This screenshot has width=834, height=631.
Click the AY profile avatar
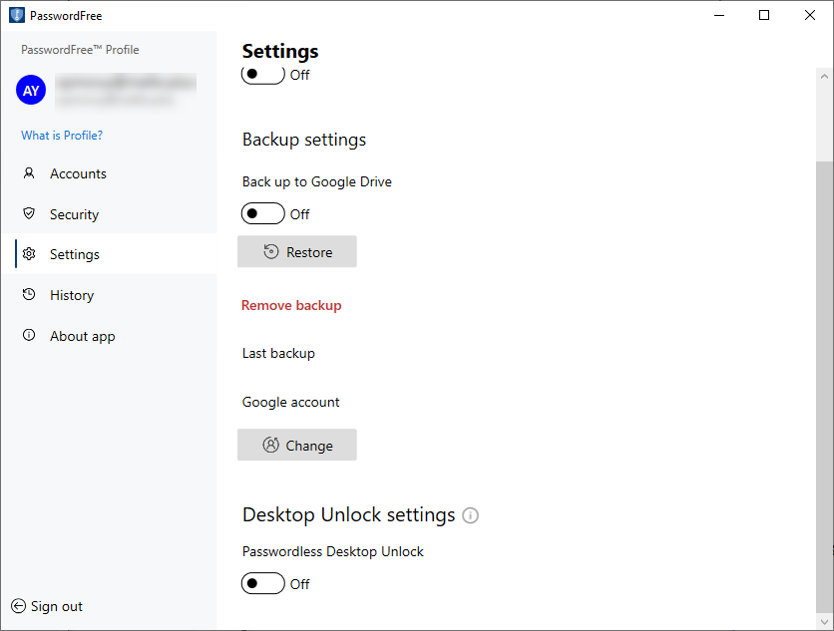[x=31, y=90]
